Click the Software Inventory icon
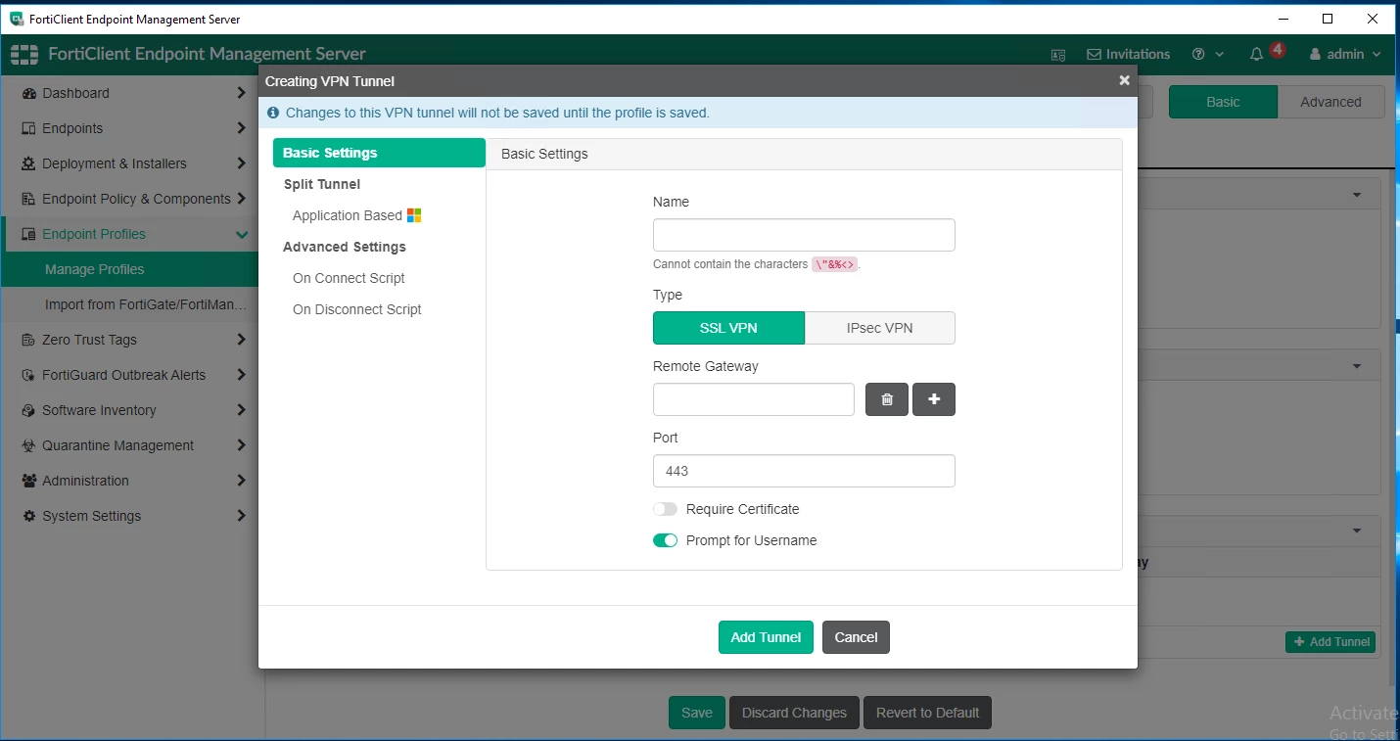The width and height of the screenshot is (1400, 741). (28, 410)
